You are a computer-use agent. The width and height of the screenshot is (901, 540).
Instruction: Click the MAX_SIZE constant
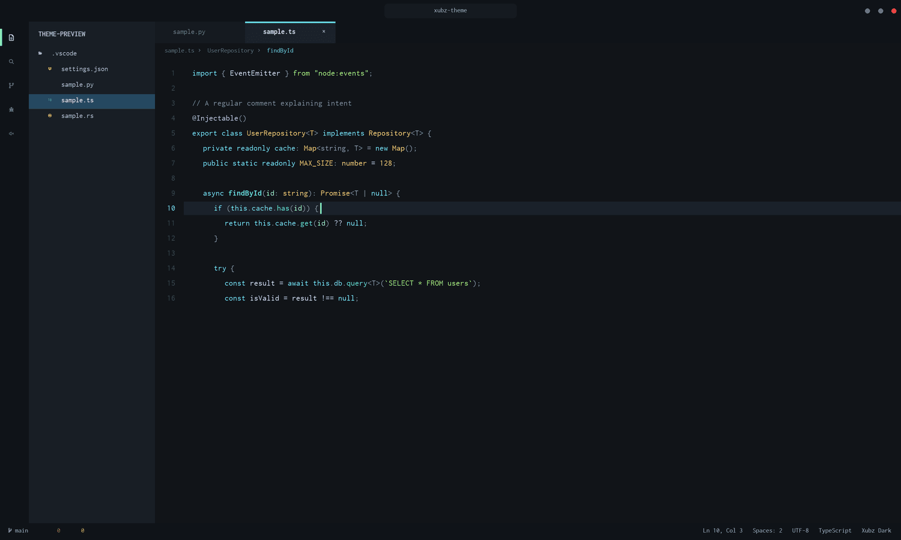click(x=316, y=163)
